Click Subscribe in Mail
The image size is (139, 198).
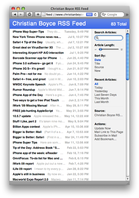(x=106, y=136)
